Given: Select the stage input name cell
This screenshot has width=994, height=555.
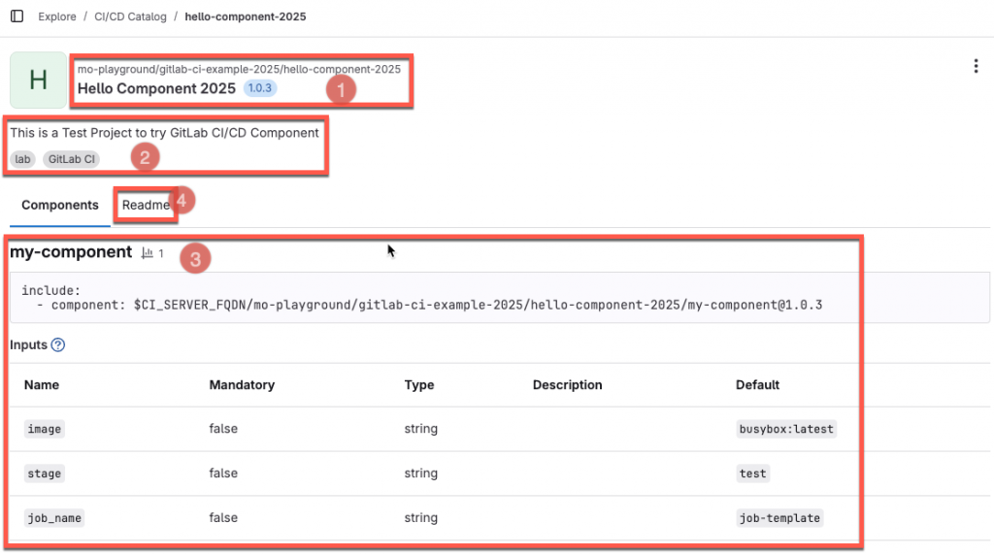Looking at the screenshot, I should tap(45, 473).
